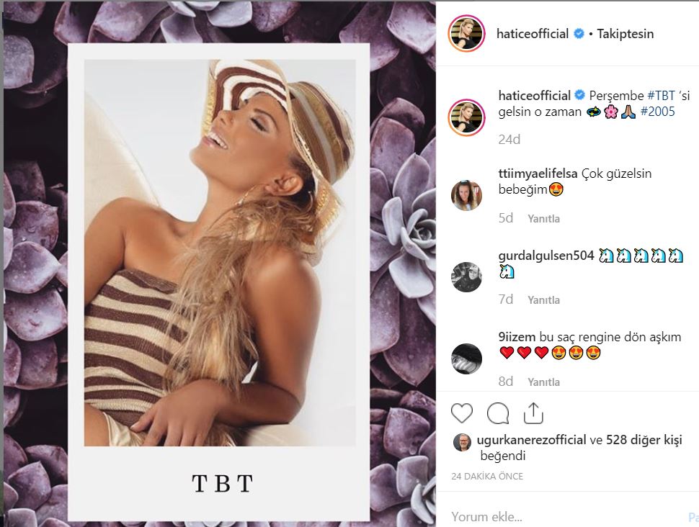Open ugurkanerezofficial profile link
The height and width of the screenshot is (527, 699).
click(533, 440)
